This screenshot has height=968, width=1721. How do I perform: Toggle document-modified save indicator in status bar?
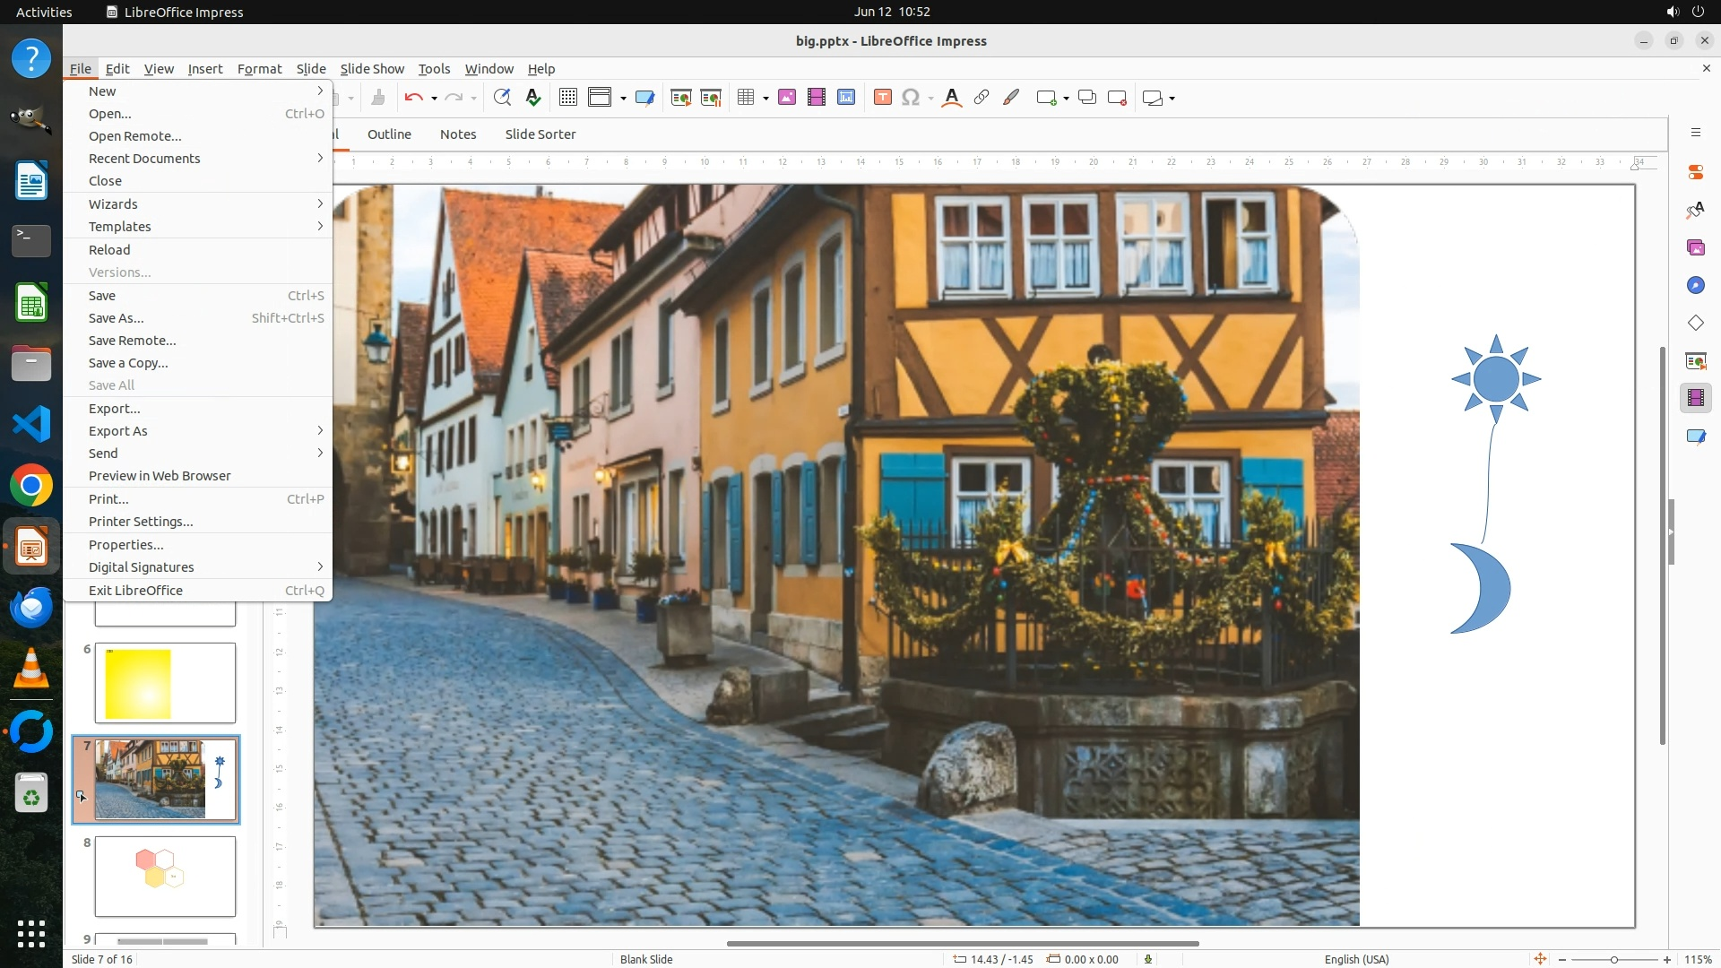pos(1148,959)
